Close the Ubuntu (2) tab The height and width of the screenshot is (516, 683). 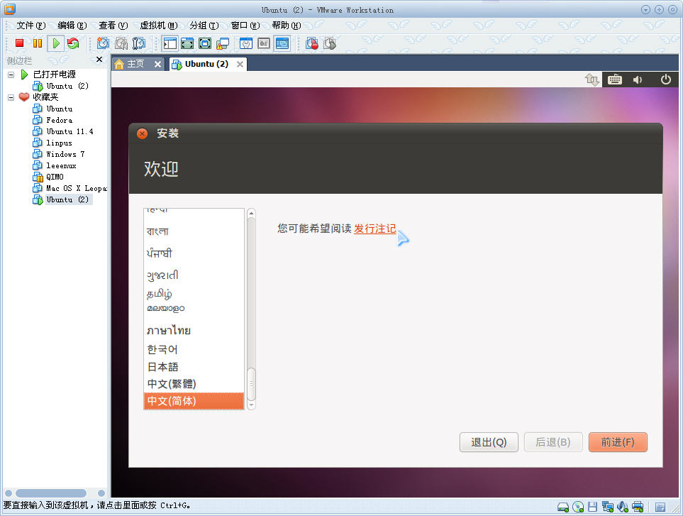pyautogui.click(x=240, y=65)
